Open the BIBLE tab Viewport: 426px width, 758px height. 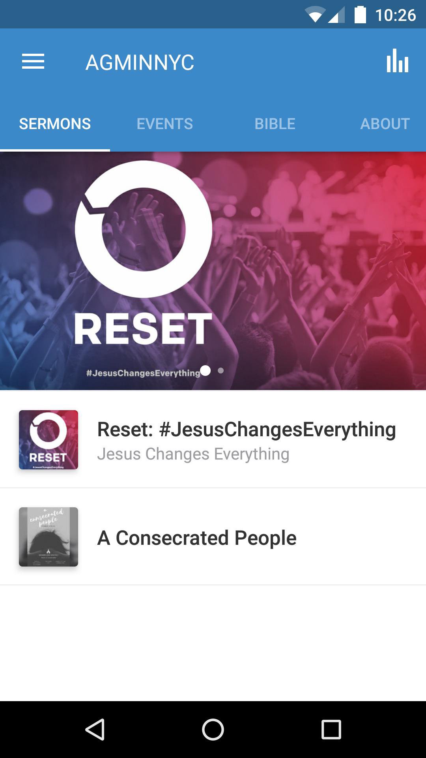point(275,124)
